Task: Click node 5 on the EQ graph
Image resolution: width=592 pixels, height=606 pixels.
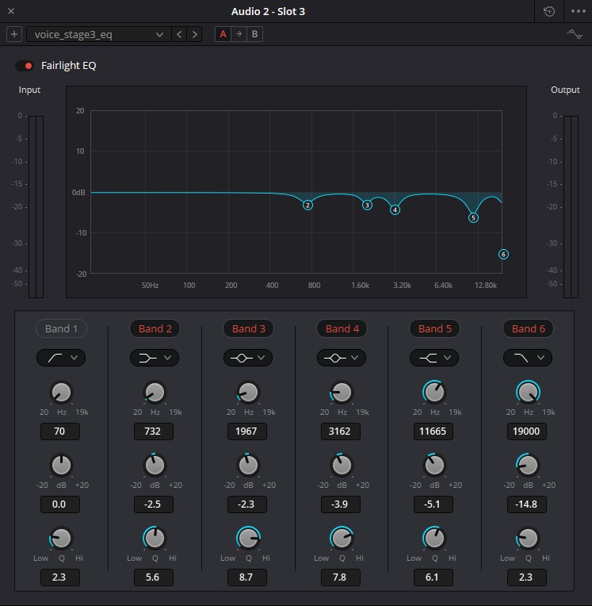Action: [473, 217]
